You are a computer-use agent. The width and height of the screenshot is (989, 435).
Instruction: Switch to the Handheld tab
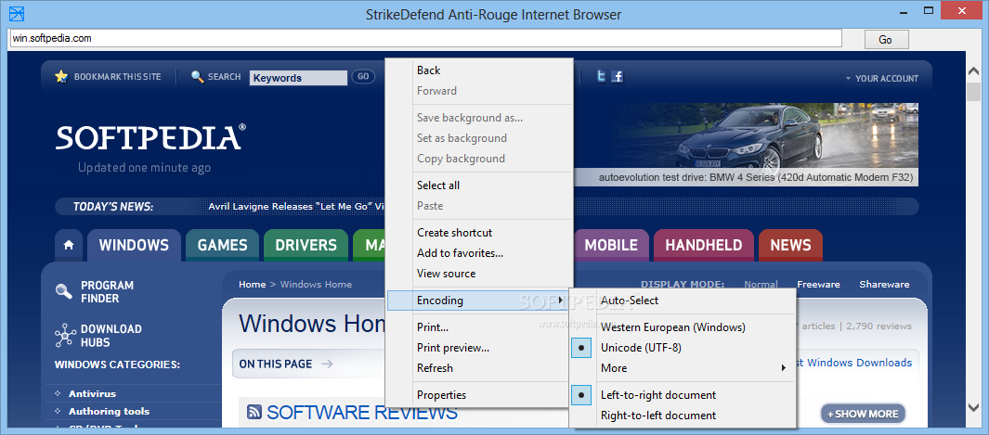(703, 246)
